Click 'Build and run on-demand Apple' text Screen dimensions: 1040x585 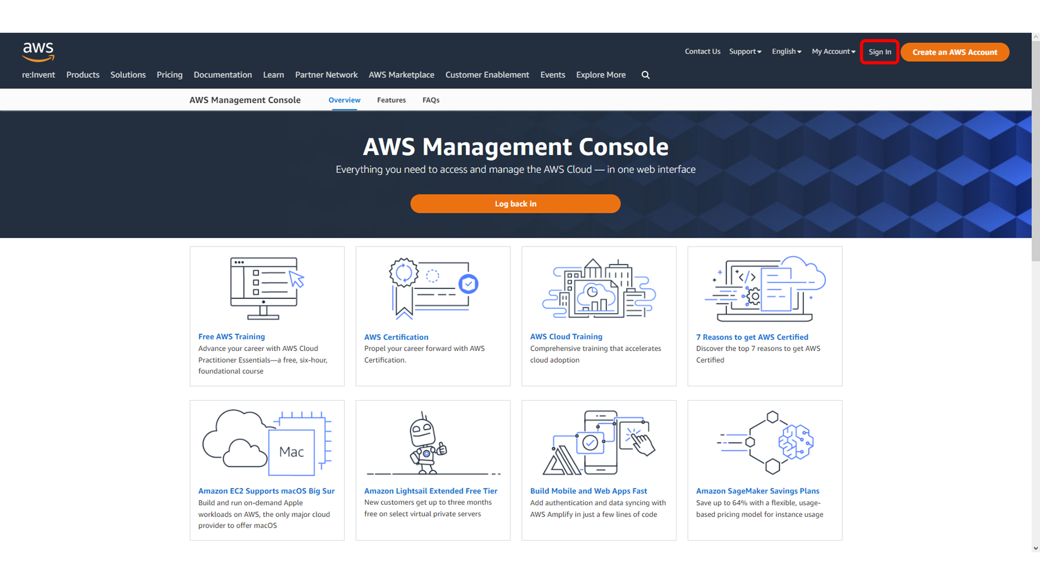pyautogui.click(x=264, y=514)
